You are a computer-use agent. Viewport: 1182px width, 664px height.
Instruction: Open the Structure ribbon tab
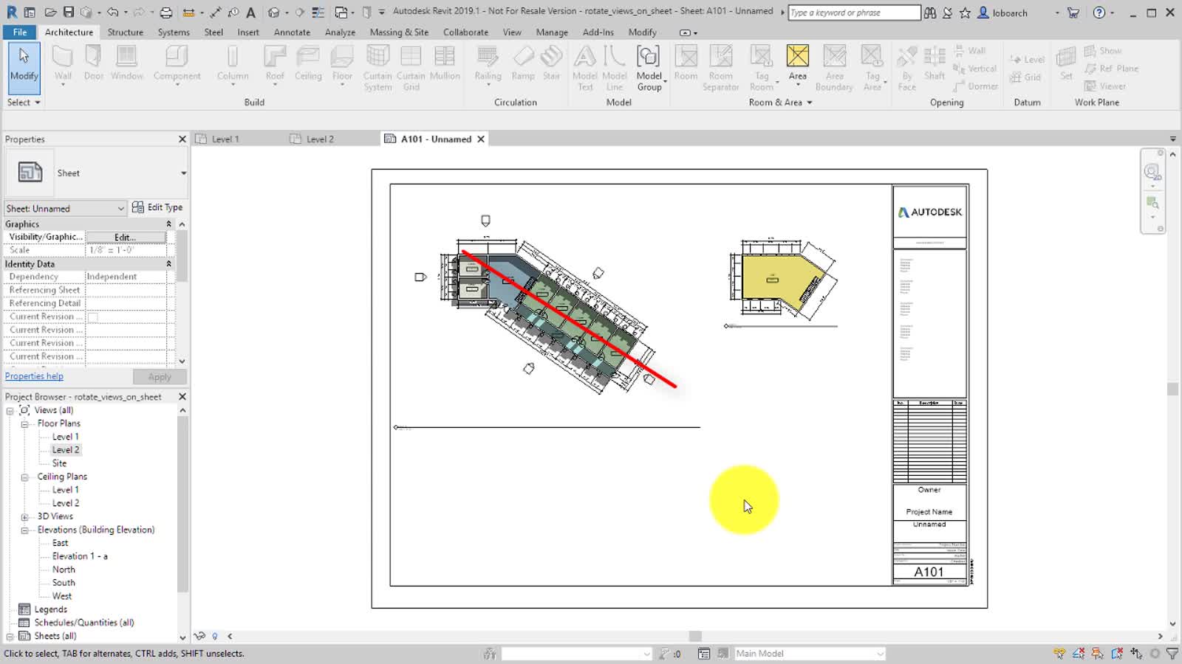(125, 32)
